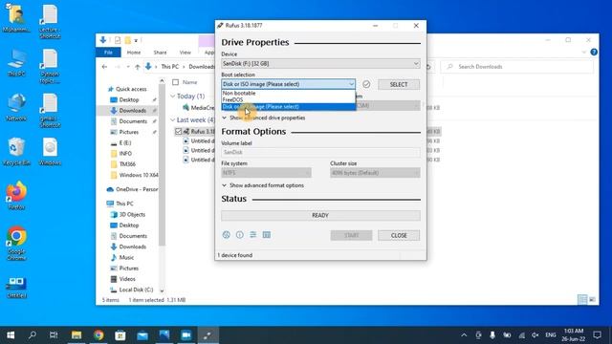The height and width of the screenshot is (344, 612).
Task: Click the Search Downloads box
Action: point(516,67)
